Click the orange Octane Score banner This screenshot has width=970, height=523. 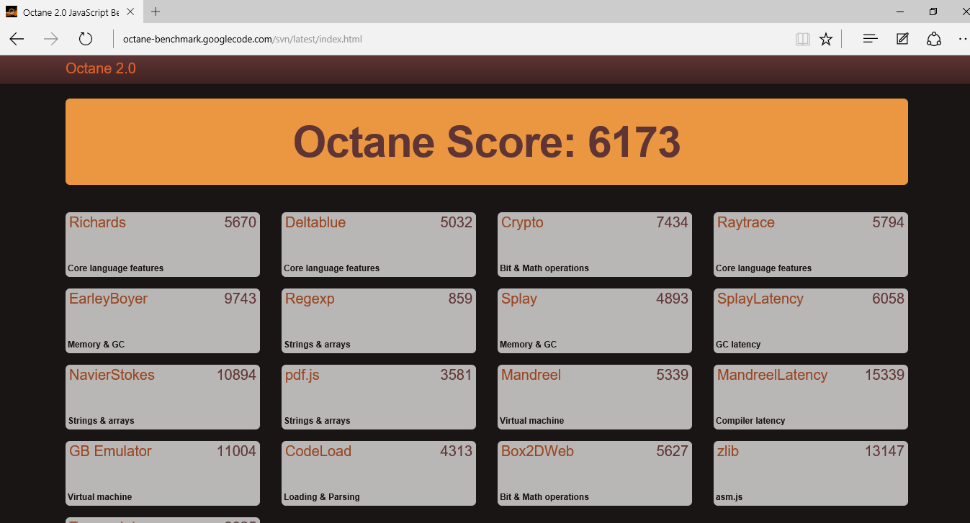pyautogui.click(x=487, y=142)
